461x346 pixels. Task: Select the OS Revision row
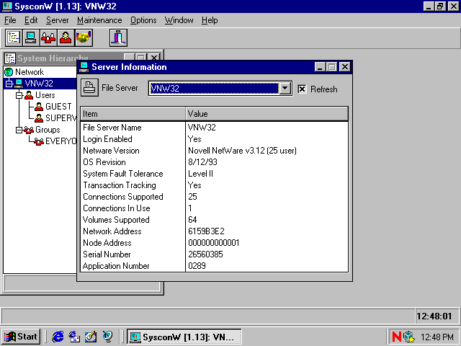(214, 162)
